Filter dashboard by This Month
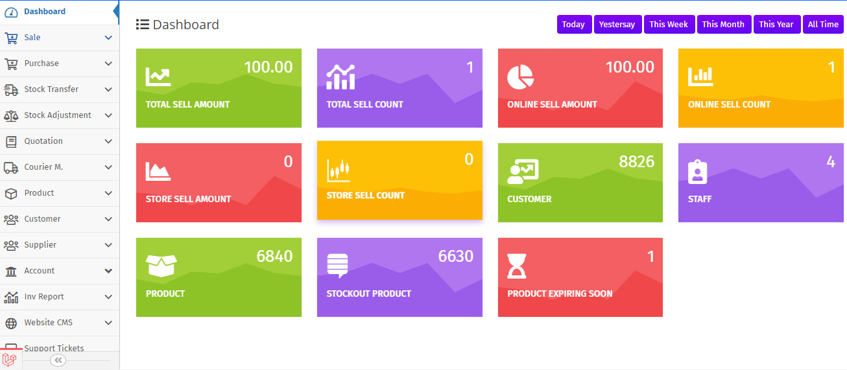 click(x=723, y=24)
